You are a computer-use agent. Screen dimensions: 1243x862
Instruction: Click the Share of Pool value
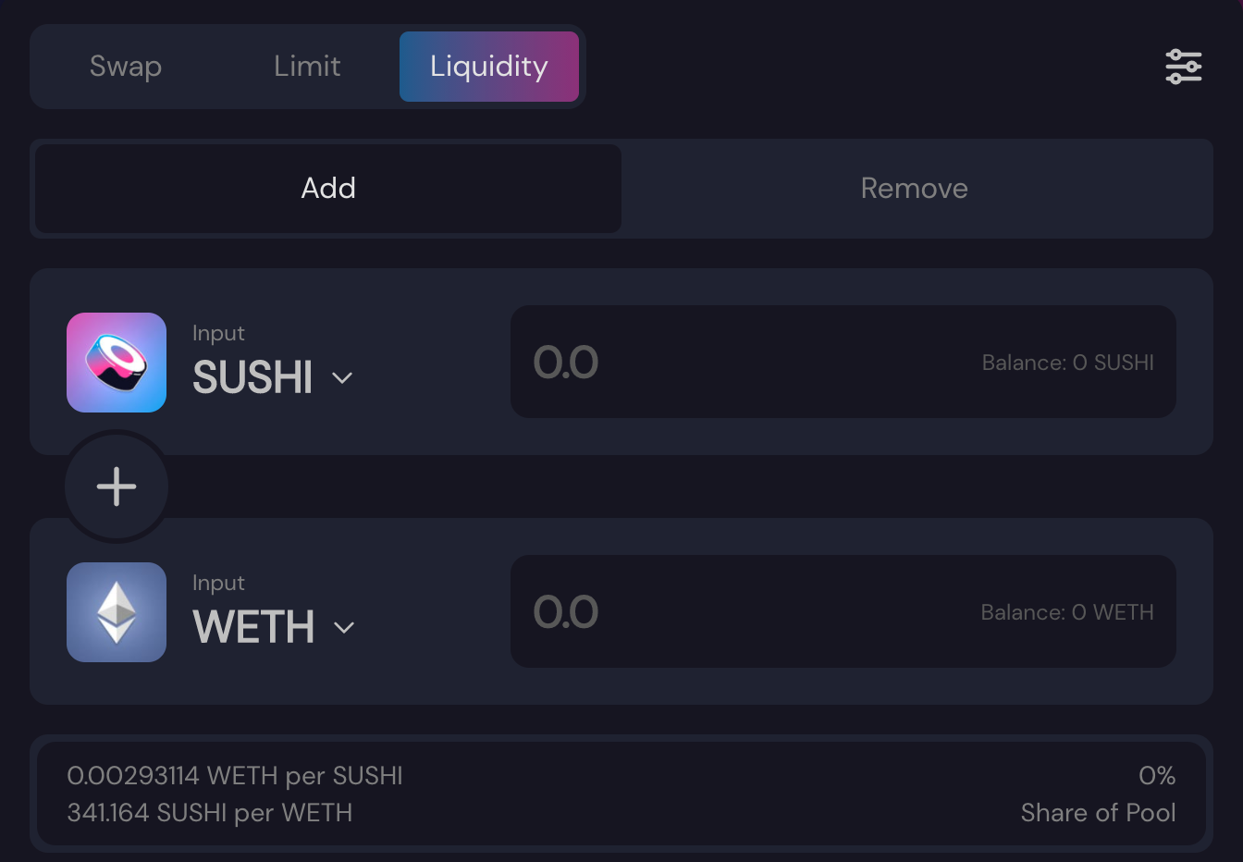(1157, 776)
